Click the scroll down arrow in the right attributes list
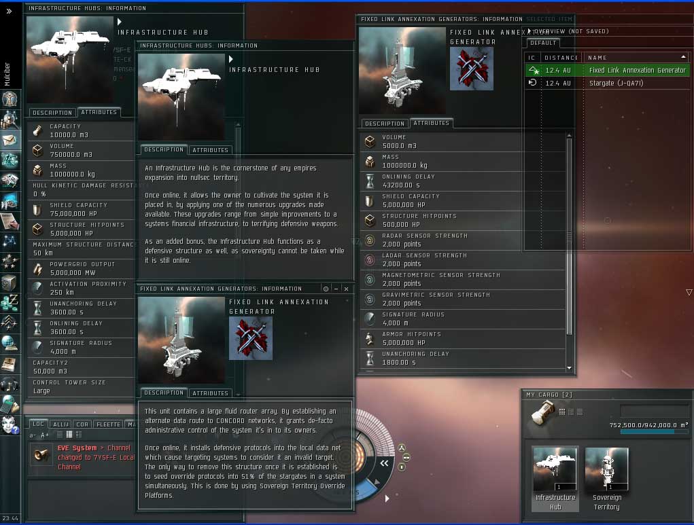The height and width of the screenshot is (525, 694). (569, 368)
